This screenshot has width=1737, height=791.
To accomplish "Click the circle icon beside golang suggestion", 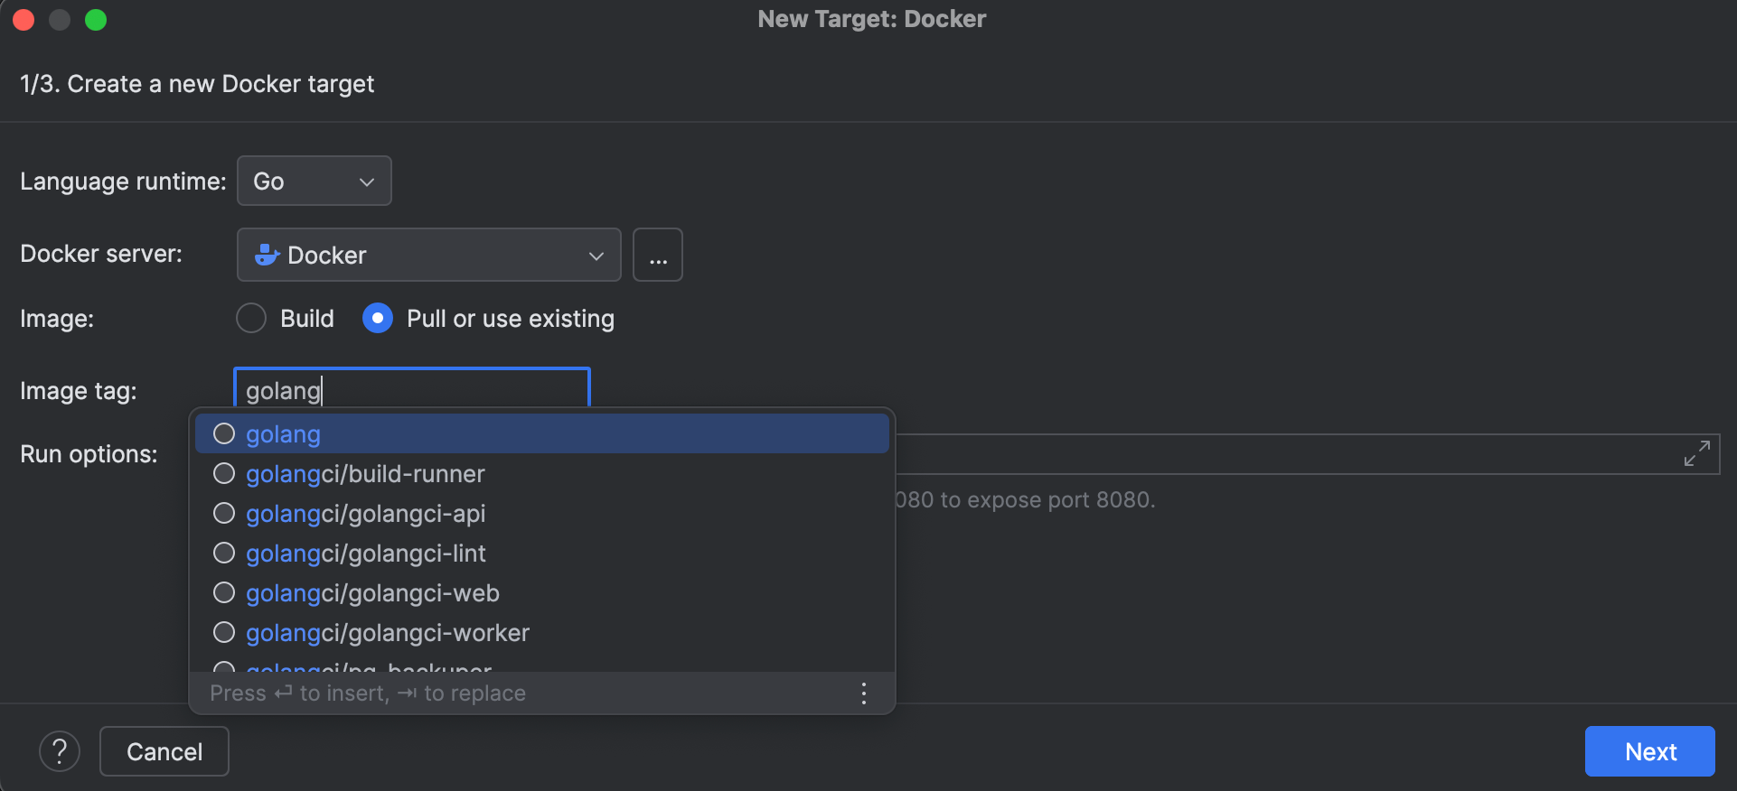I will pyautogui.click(x=224, y=434).
